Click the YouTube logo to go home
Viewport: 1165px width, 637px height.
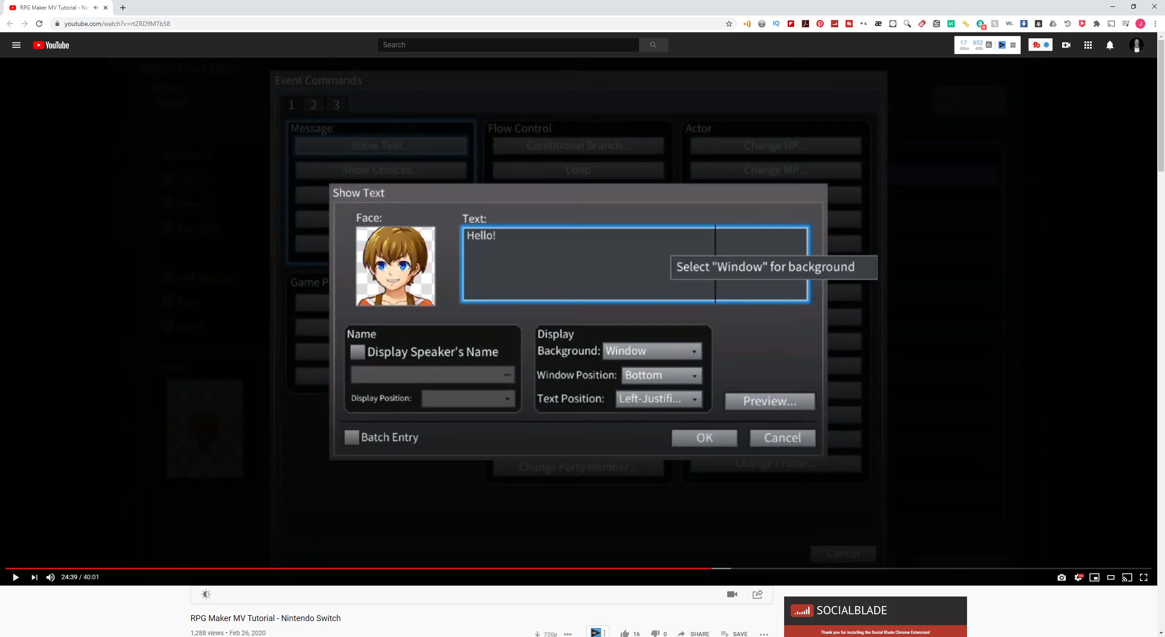click(51, 45)
